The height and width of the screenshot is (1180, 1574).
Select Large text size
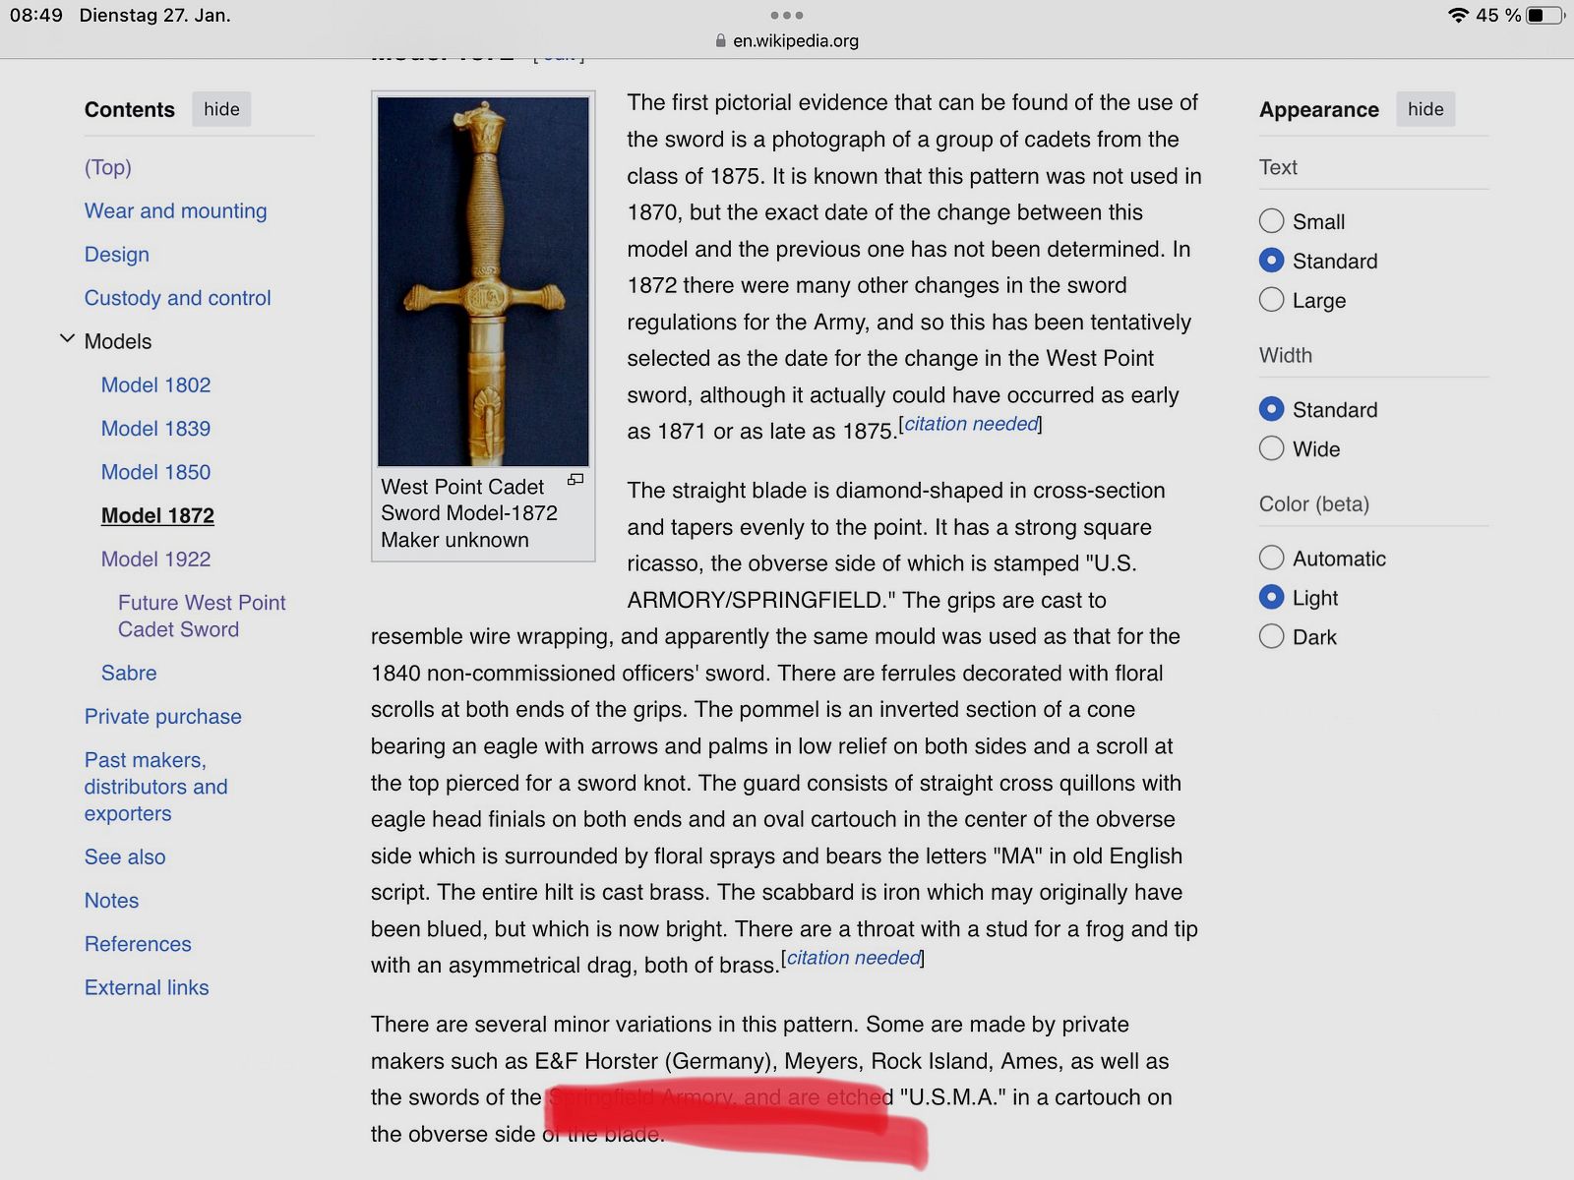click(x=1272, y=300)
